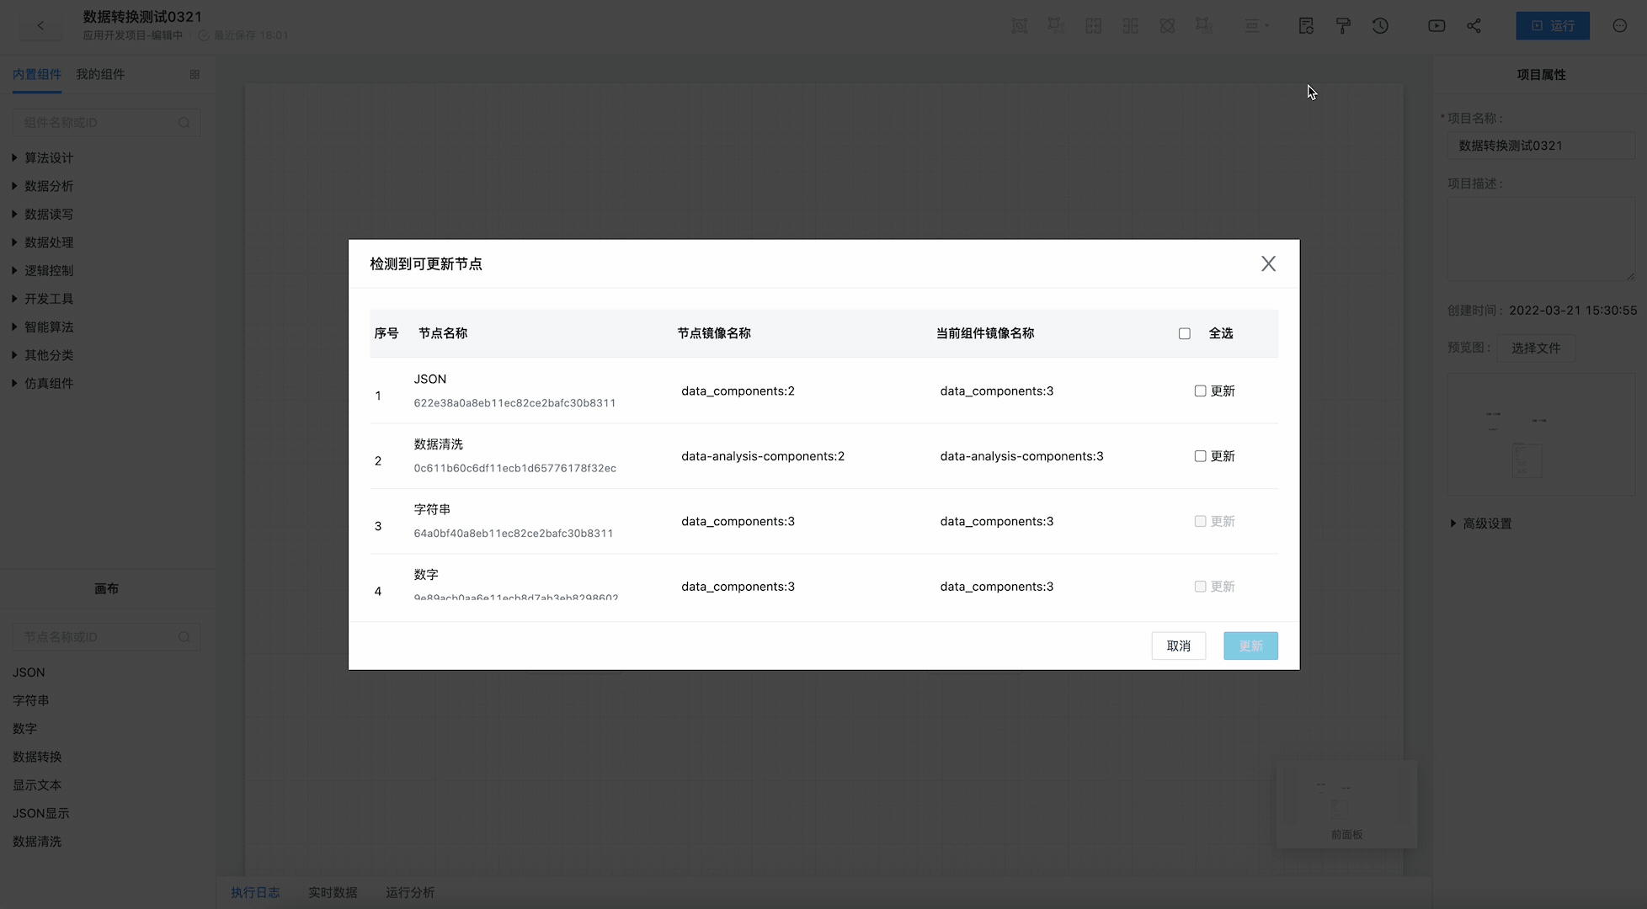Screen dimensions: 1647x909
Task: Check the 全选 select-all checkbox
Action: [x=1185, y=334]
